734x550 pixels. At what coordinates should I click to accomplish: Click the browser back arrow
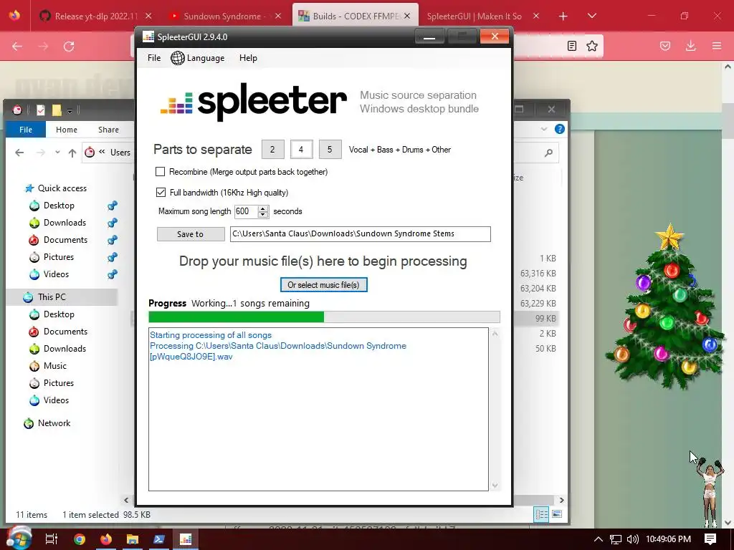[x=17, y=47]
